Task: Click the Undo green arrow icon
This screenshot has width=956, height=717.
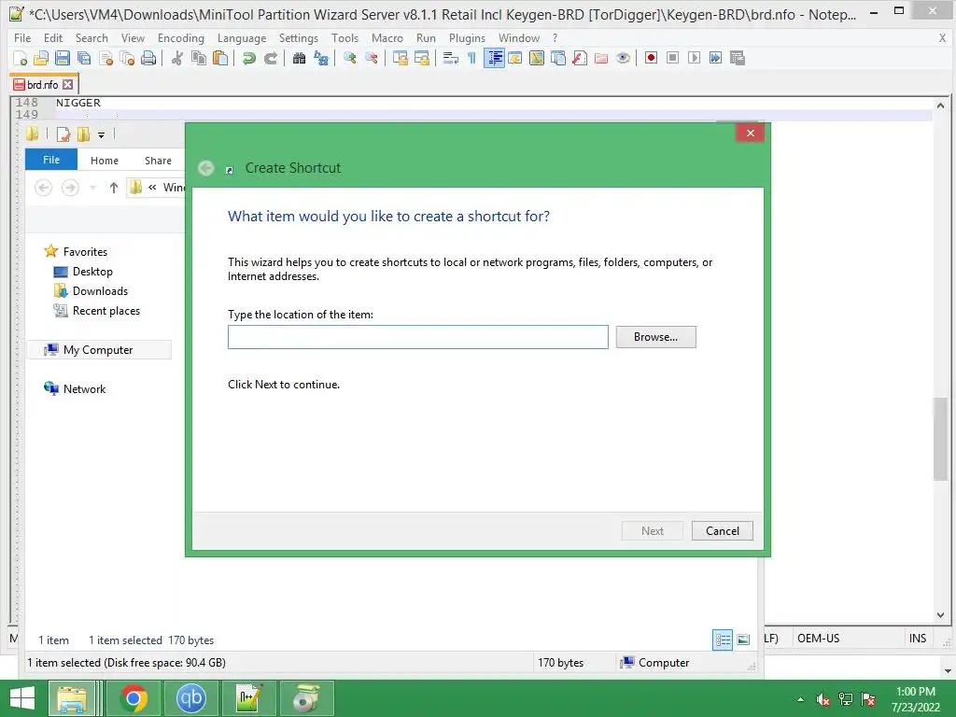Action: pos(248,58)
